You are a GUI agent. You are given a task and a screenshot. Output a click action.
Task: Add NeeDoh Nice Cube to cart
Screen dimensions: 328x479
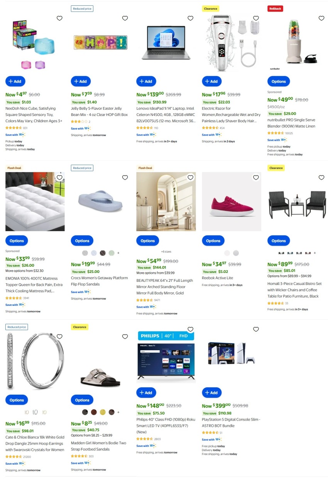pos(15,81)
